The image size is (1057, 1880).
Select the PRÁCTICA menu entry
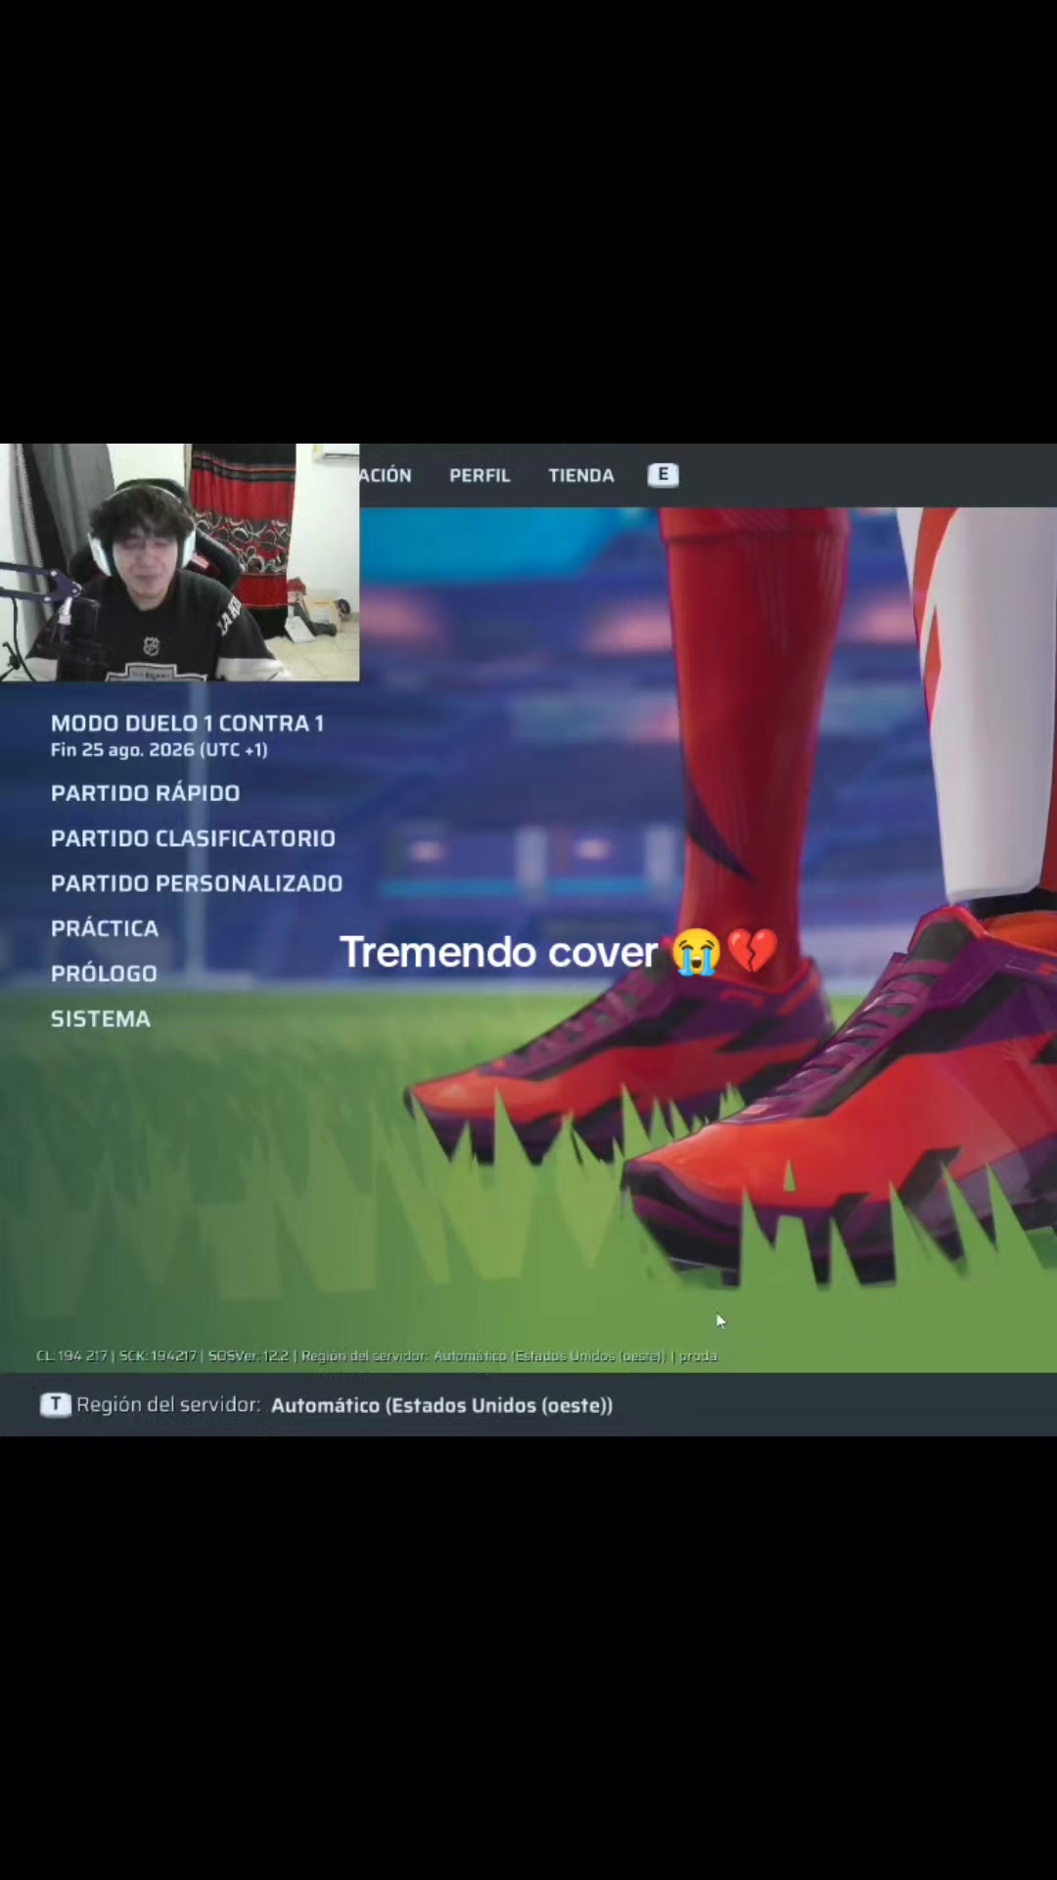coord(105,928)
